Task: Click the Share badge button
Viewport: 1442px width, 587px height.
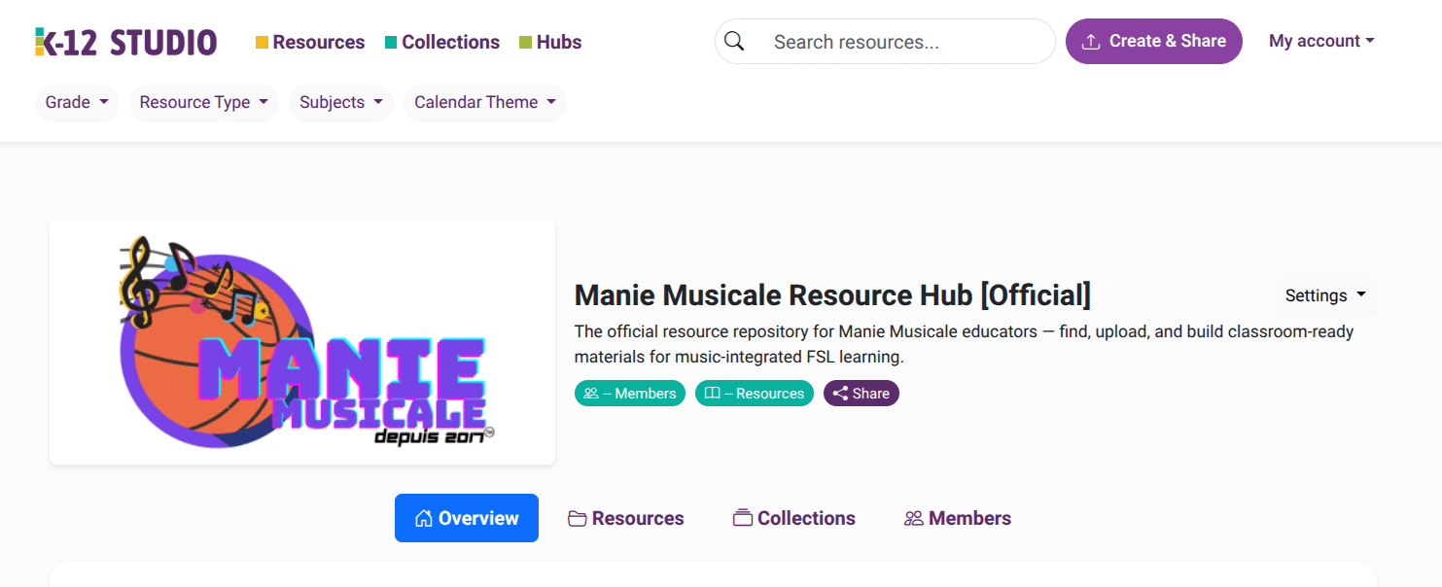Action: [862, 394]
